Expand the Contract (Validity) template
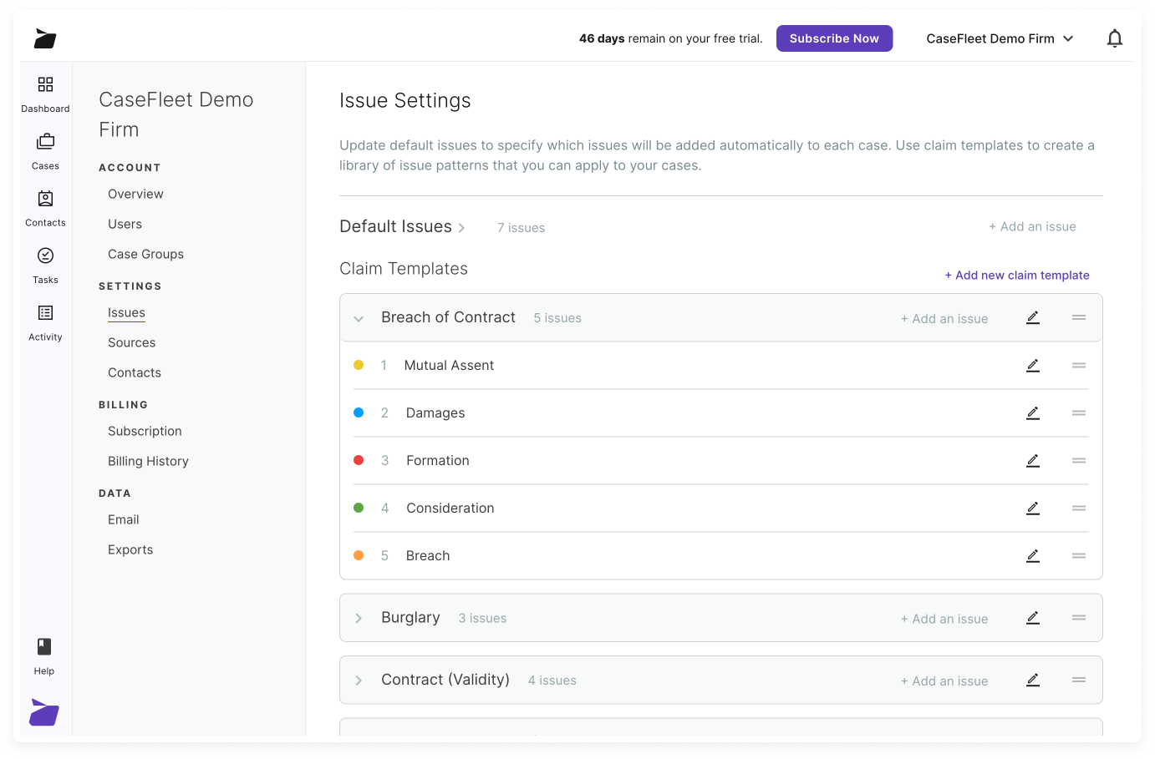Image resolution: width=1155 pixels, height=759 pixels. [359, 680]
